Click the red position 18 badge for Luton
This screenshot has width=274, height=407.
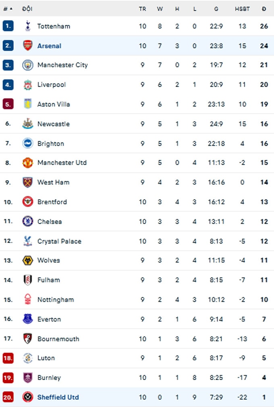click(8, 358)
